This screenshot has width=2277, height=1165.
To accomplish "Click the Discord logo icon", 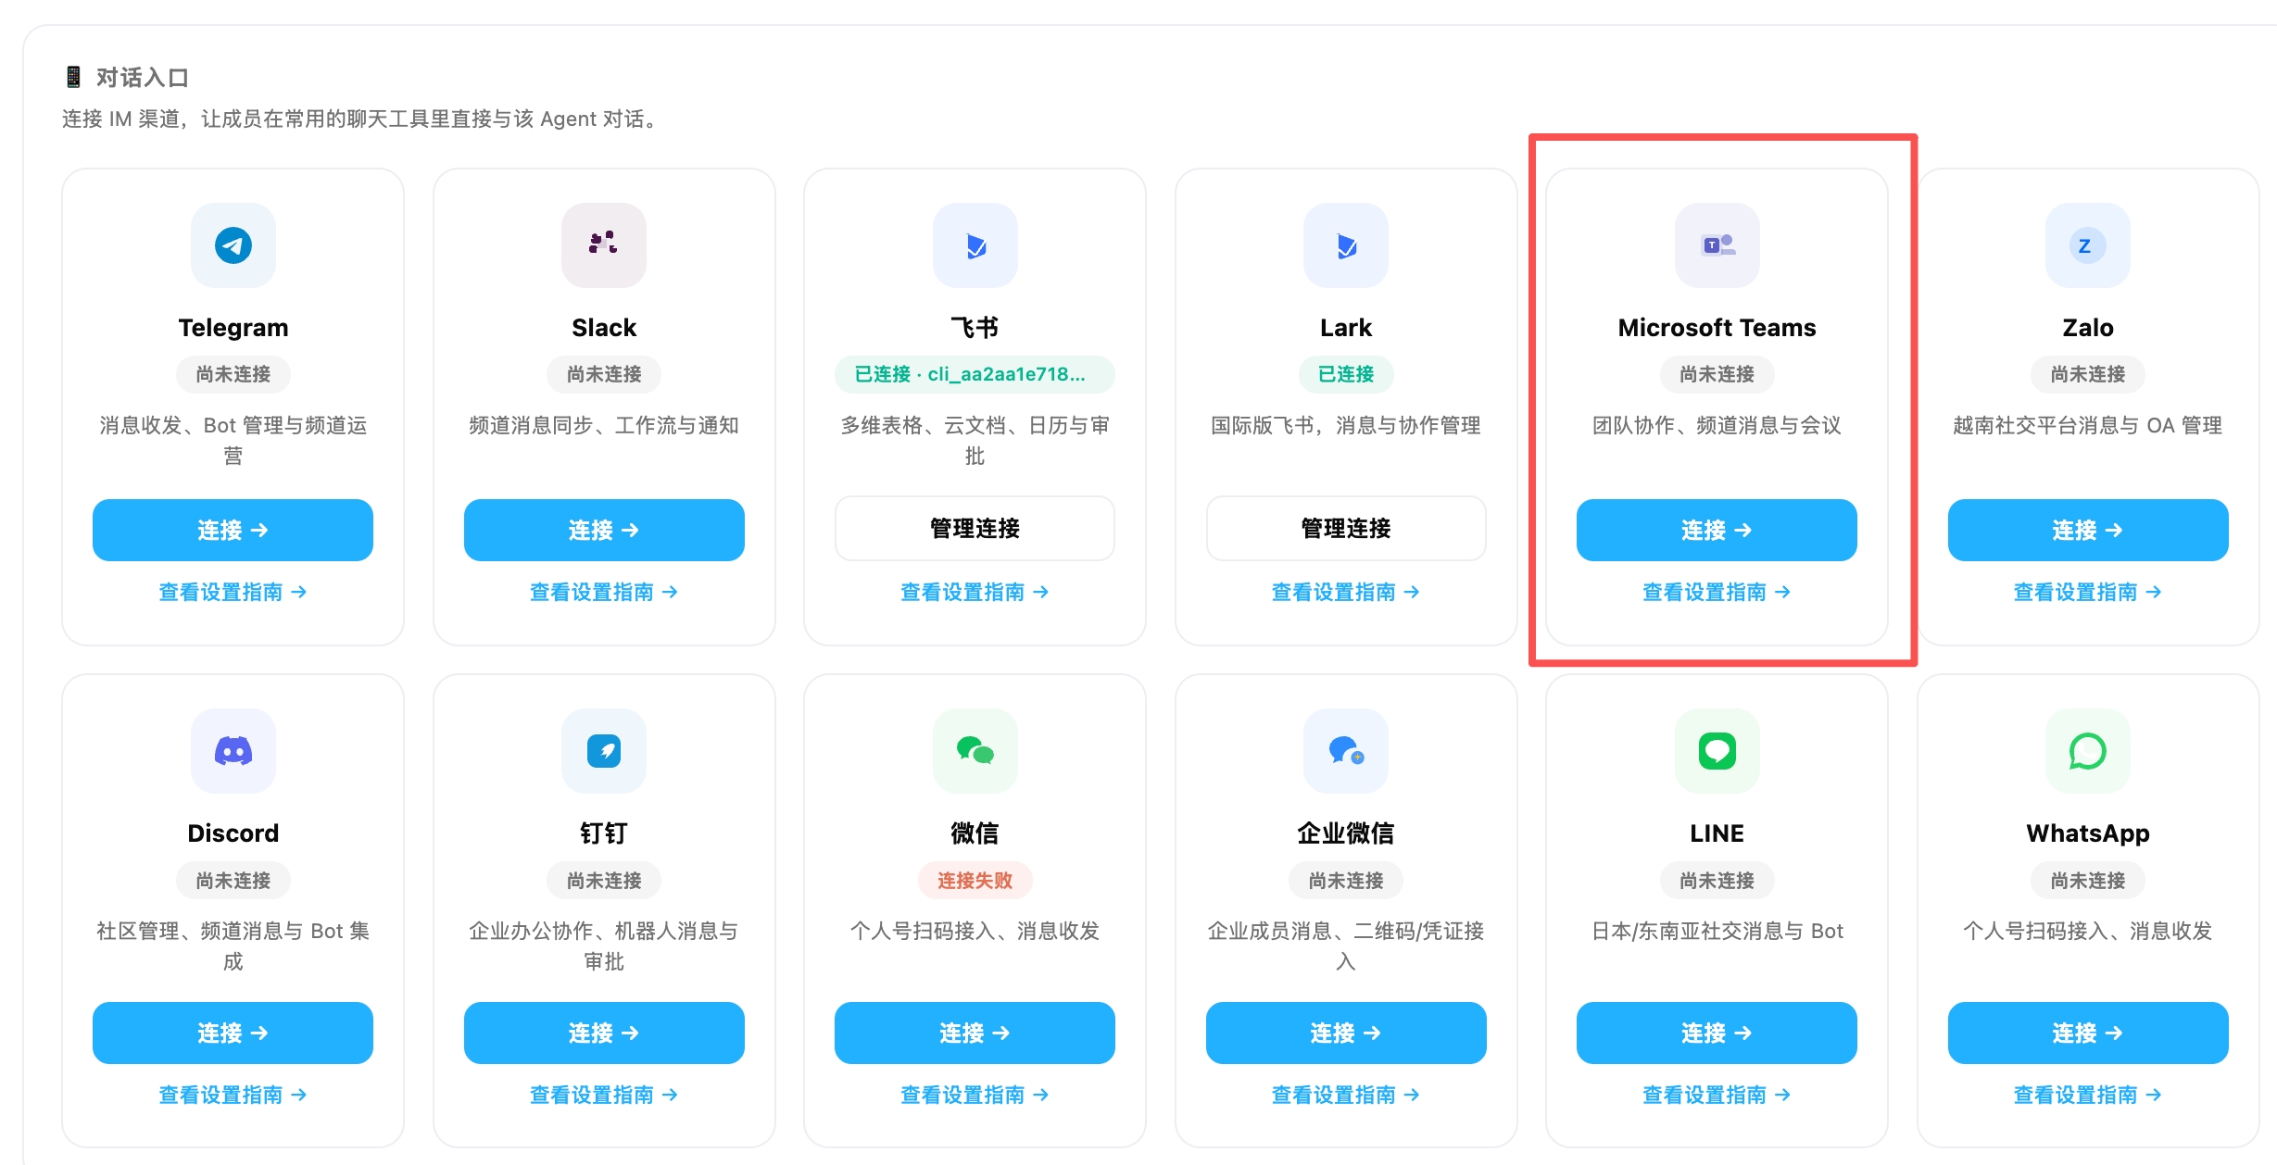I will click(233, 751).
